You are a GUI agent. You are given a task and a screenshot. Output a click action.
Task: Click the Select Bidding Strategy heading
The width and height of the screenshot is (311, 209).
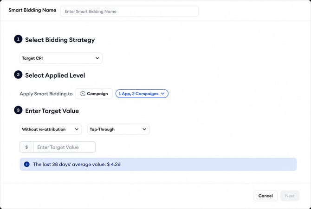pyautogui.click(x=60, y=40)
